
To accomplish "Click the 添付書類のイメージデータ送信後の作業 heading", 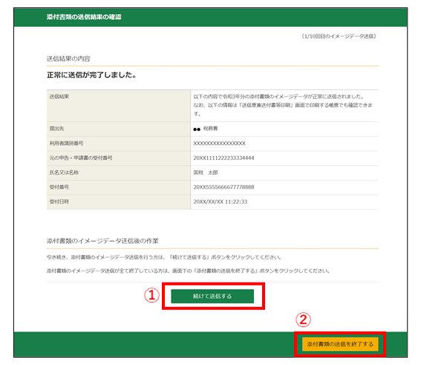I will pyautogui.click(x=102, y=241).
